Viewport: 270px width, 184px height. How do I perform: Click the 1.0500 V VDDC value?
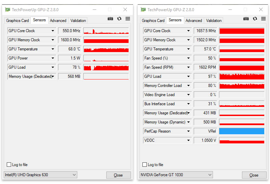coord(206,140)
